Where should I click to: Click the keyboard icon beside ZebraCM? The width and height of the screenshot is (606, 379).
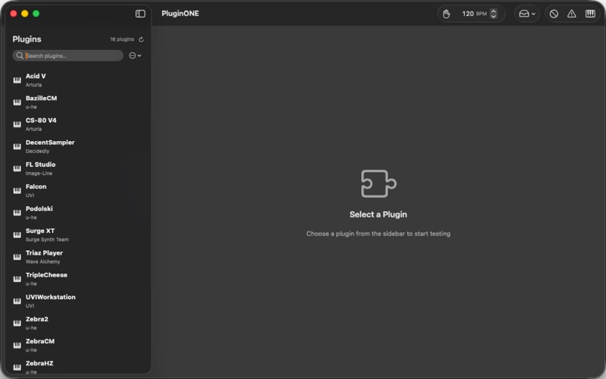pyautogui.click(x=17, y=345)
